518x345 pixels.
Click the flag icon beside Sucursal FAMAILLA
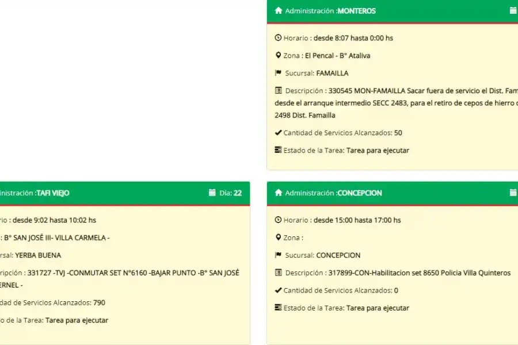coord(279,73)
